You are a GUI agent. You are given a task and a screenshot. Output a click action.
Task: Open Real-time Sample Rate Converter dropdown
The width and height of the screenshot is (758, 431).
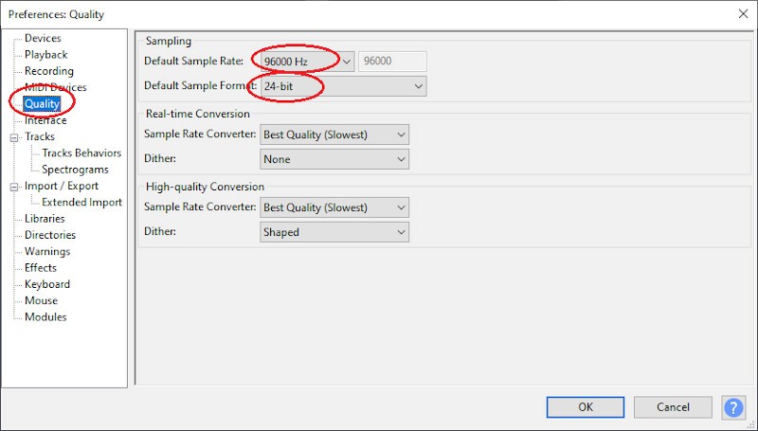click(x=334, y=135)
